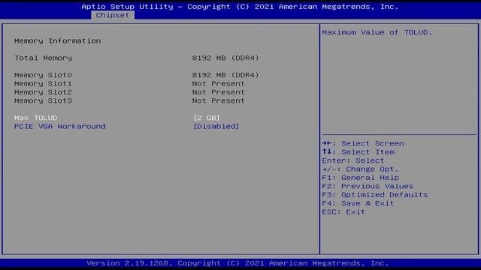Click the F3: Optimized Defaults hint
Viewport: 481px width, 270px height.
pos(375,195)
